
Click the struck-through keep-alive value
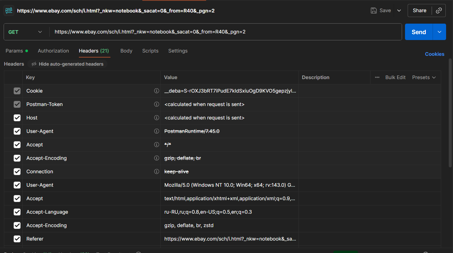177,172
